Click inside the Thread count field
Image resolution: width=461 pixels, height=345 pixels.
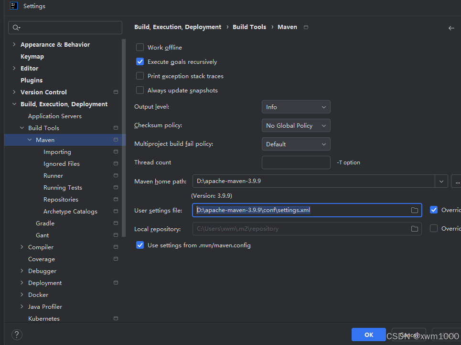coord(296,162)
